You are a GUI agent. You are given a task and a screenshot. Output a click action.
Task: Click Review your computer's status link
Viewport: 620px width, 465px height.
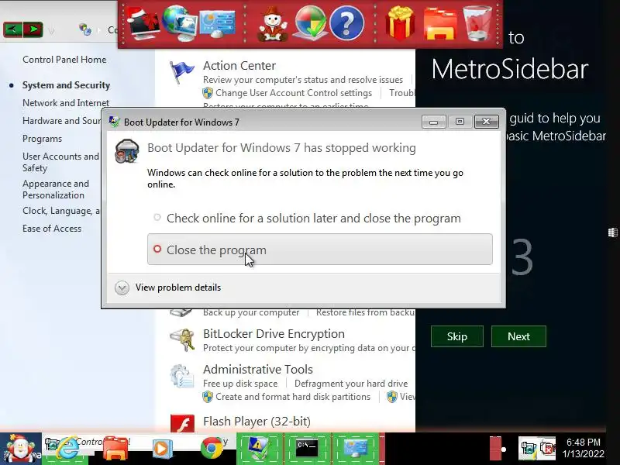click(303, 80)
